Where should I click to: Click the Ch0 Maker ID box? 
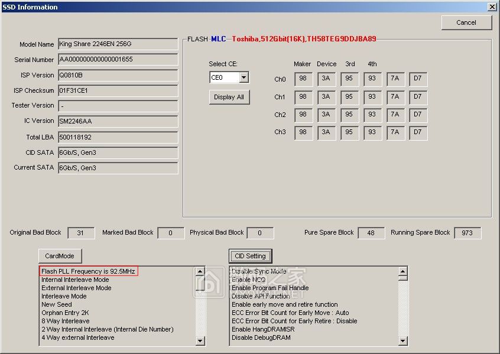303,79
